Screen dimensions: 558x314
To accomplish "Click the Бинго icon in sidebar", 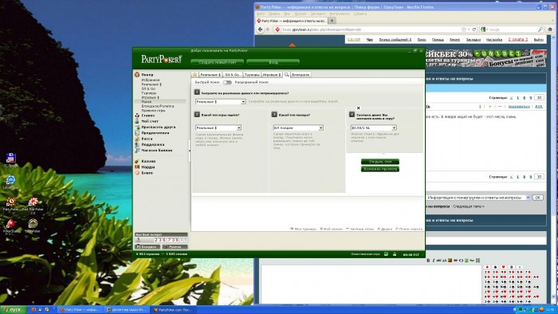I will click(137, 173).
